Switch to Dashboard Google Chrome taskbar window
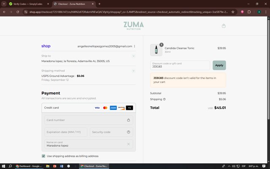The width and height of the screenshot is (270, 169). click(29, 166)
